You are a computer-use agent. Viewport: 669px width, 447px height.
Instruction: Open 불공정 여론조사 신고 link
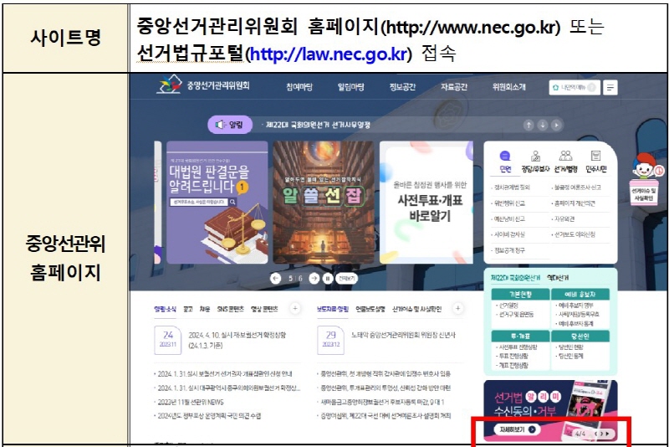tap(576, 188)
